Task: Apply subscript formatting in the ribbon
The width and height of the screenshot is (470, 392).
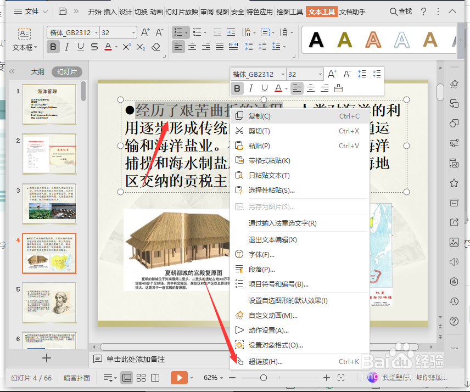Action: (141, 47)
